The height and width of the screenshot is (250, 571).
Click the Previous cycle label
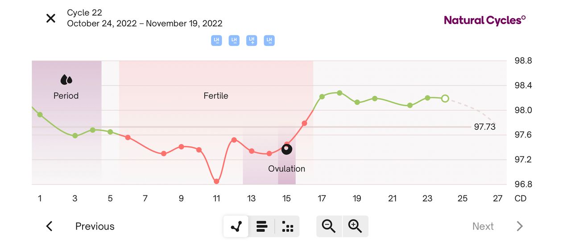point(95,226)
